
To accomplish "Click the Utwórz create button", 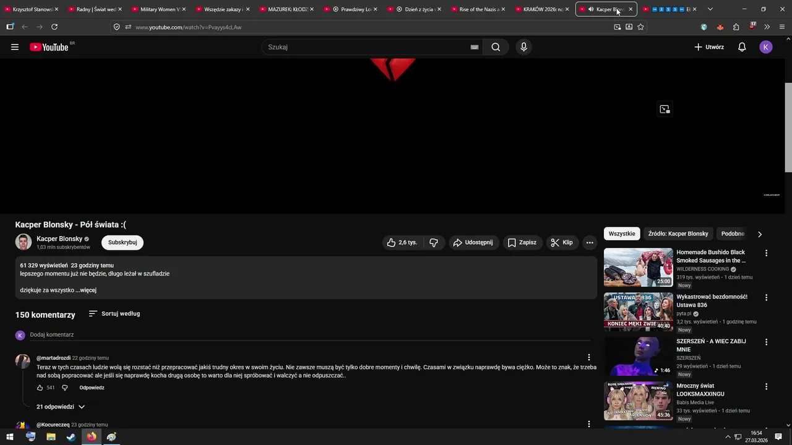I will [709, 47].
